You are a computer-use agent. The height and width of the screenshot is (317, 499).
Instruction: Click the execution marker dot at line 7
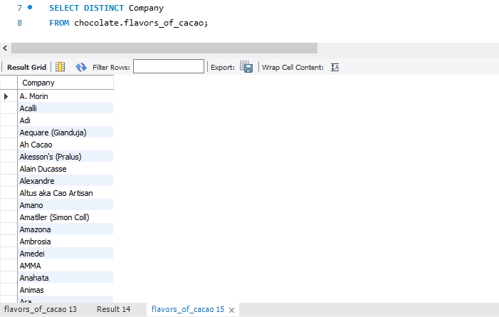click(x=29, y=8)
